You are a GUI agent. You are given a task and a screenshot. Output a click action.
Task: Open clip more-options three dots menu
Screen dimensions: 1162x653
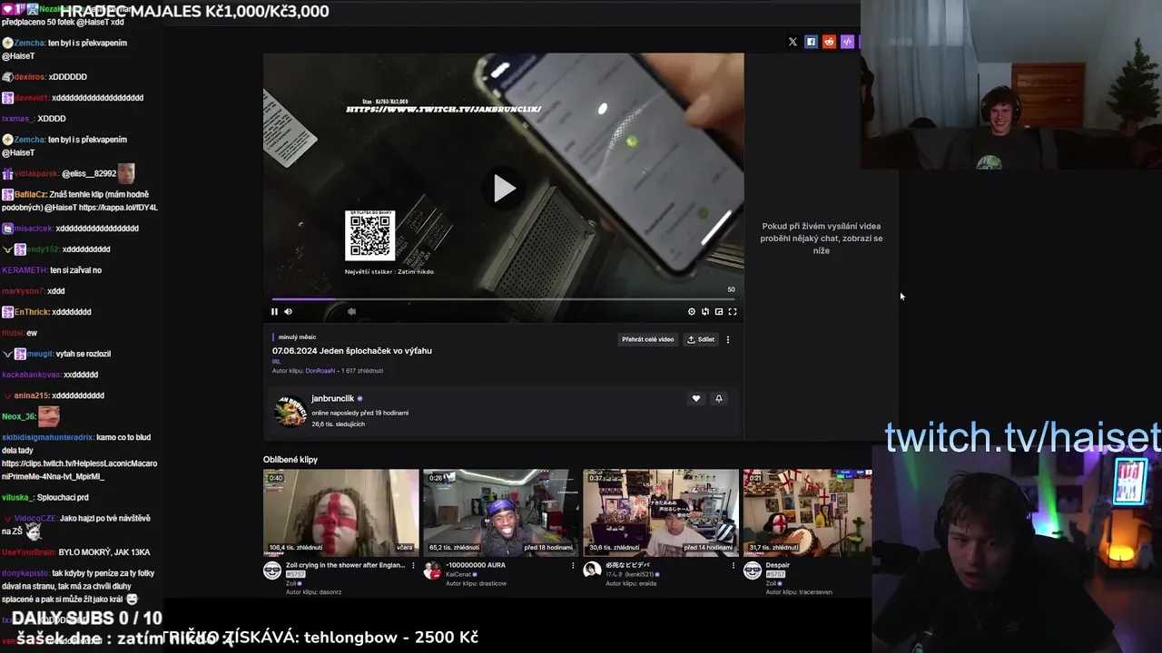(728, 339)
